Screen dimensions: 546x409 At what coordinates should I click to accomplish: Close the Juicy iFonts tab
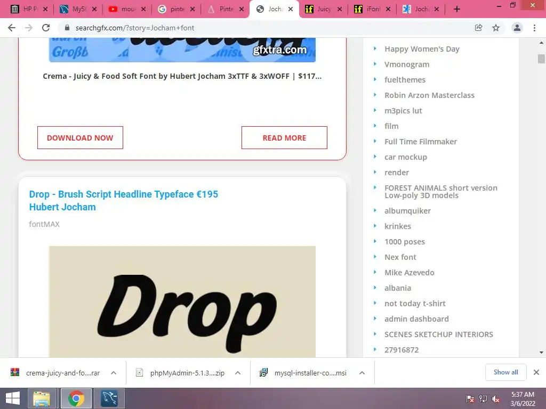340,10
